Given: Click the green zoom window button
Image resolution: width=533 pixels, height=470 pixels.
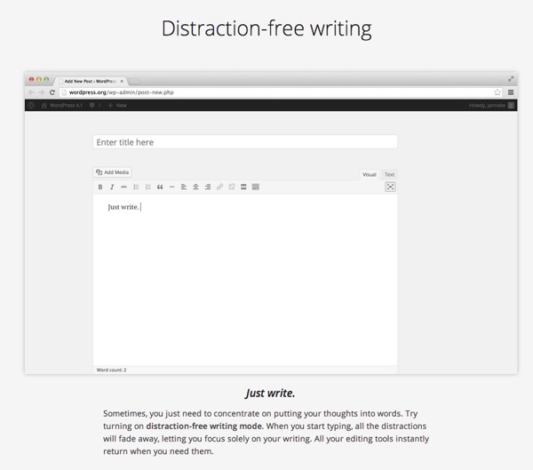Looking at the screenshot, I should 46,79.
